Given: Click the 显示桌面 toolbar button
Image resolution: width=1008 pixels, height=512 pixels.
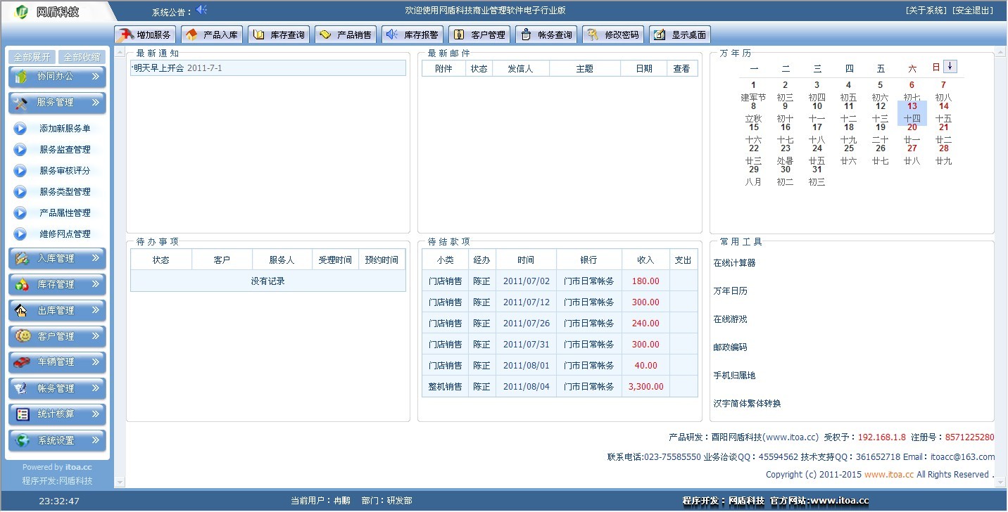Looking at the screenshot, I should click(x=680, y=34).
